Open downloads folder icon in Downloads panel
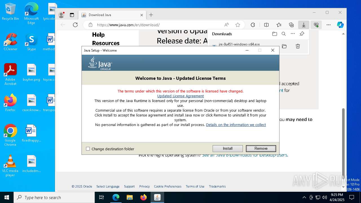Image resolution: width=361 pixels, height=203 pixels. (275, 34)
